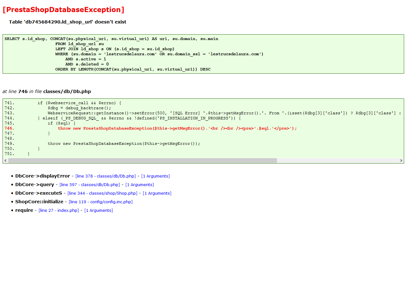Click code line 744 elseif _PS_DEBUG_SQL_
The image size is (407, 282).
pos(139,118)
